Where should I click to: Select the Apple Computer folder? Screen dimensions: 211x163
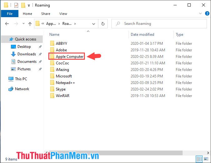67,56
